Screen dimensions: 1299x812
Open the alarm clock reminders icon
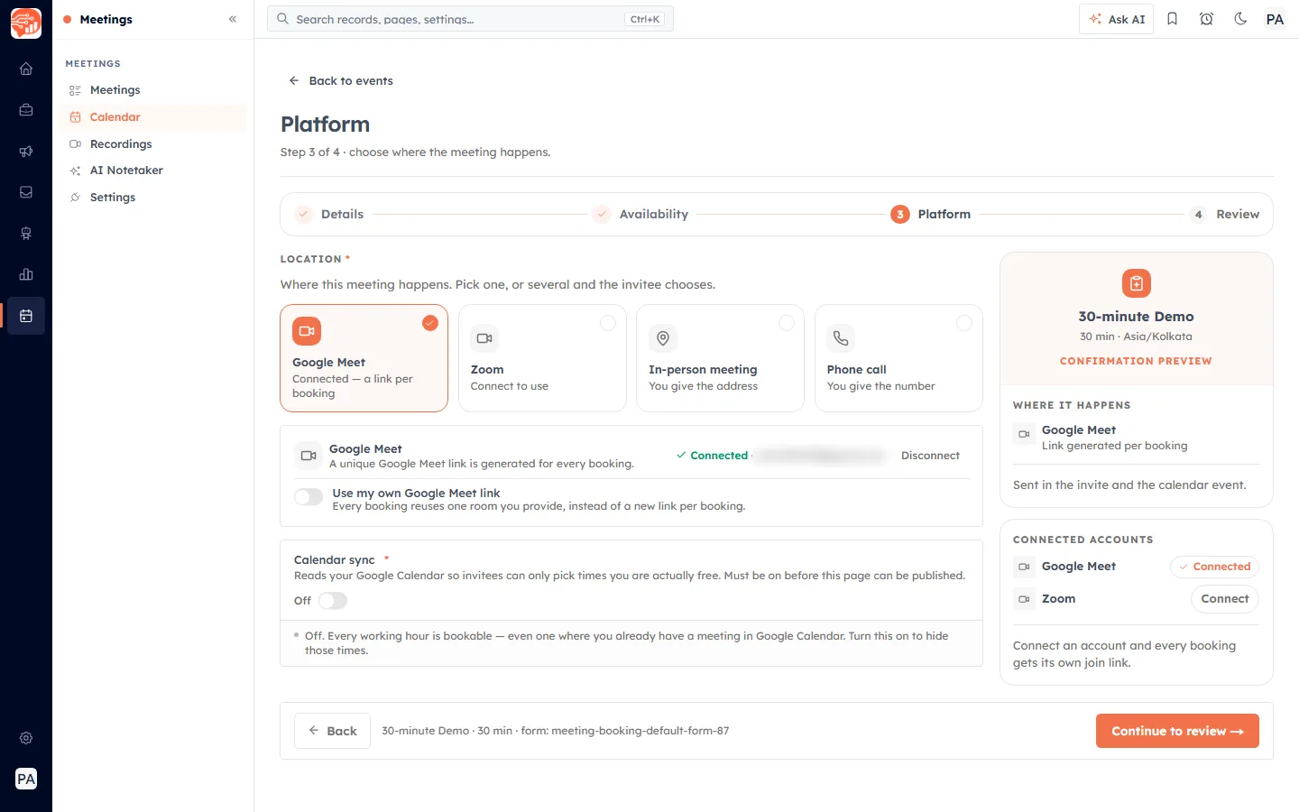[1206, 19]
